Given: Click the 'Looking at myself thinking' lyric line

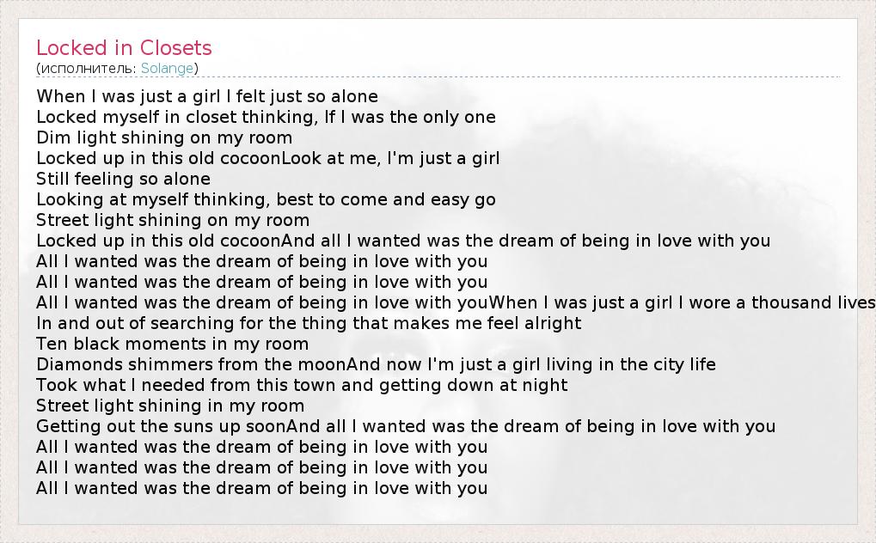Looking at the screenshot, I should (x=266, y=199).
